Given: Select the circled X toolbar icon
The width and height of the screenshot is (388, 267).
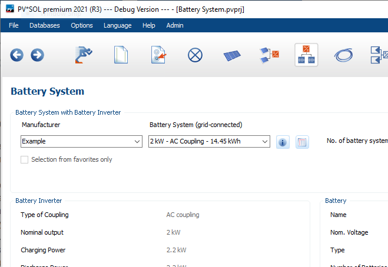Looking at the screenshot, I should pos(195,55).
